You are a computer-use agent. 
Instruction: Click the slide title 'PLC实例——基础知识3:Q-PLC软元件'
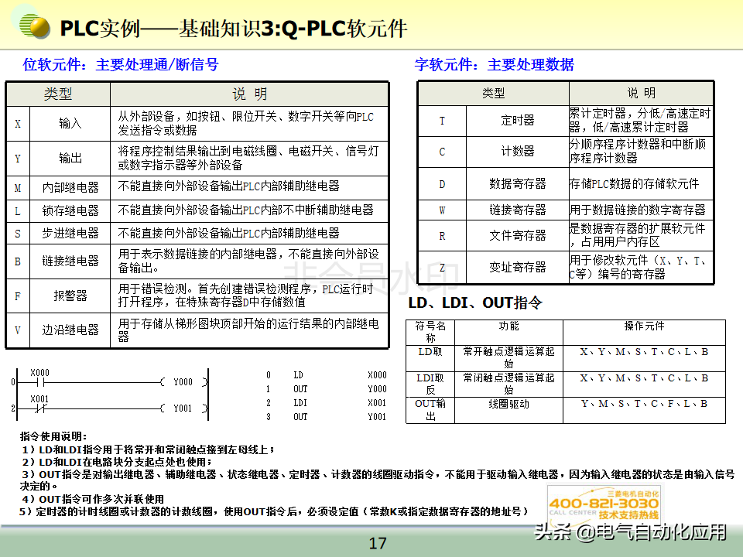[x=234, y=29]
